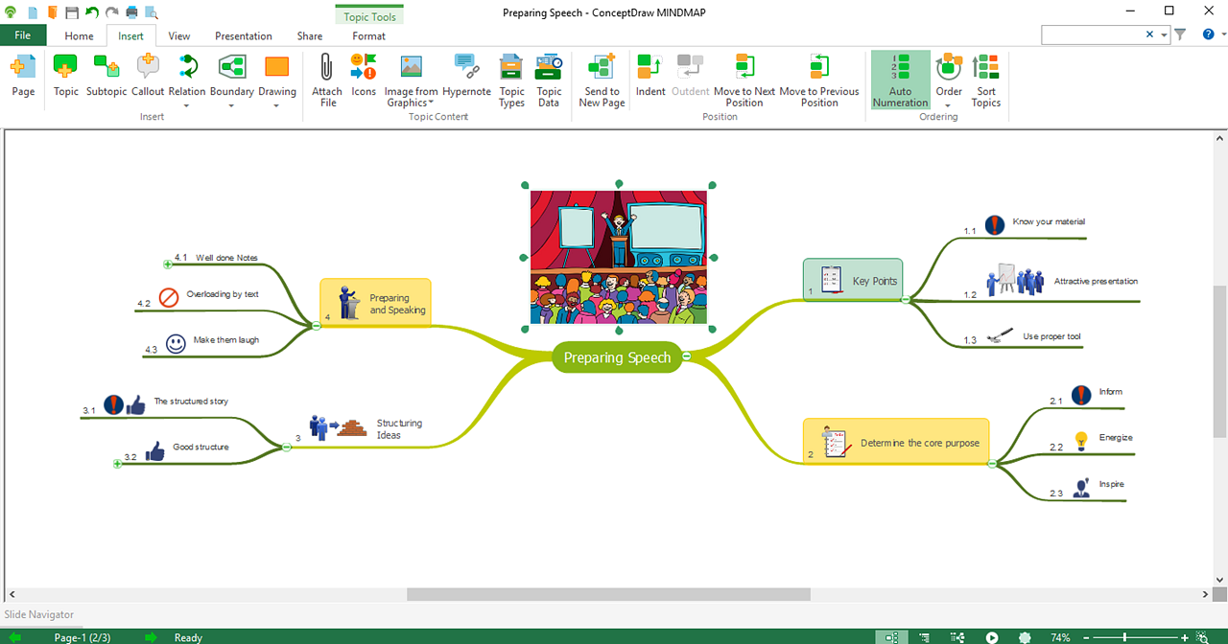The width and height of the screenshot is (1228, 644).
Task: Click the Slide Navigator panel label
Action: 39,614
